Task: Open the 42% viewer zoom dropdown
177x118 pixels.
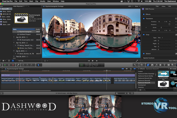Action: 131,6
